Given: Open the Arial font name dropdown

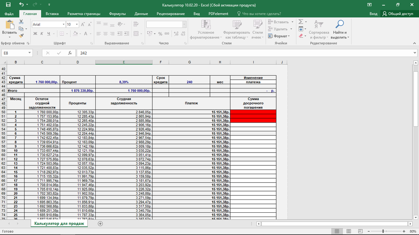Looking at the screenshot, I should [64, 24].
